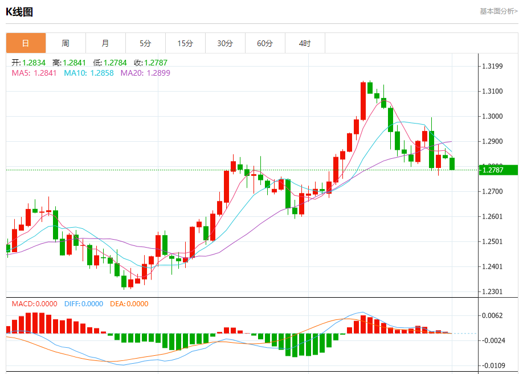Switch to the 5分 interval tab
This screenshot has height=374, width=523.
pos(145,43)
